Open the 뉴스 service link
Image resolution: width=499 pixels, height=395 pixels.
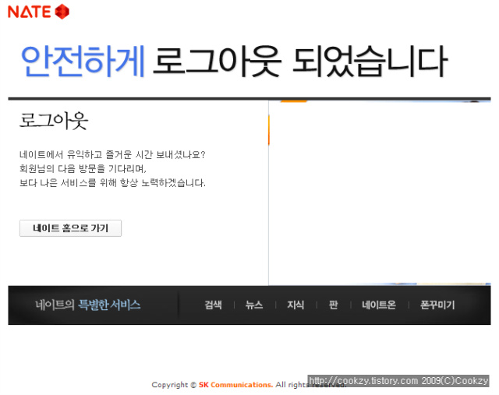point(254,305)
